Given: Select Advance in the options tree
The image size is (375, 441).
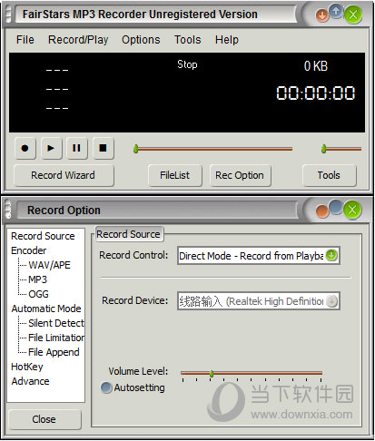Looking at the screenshot, I should pos(30,381).
